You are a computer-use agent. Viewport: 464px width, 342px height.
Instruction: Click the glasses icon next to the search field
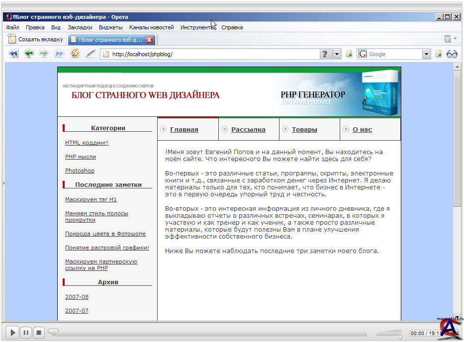pos(452,54)
